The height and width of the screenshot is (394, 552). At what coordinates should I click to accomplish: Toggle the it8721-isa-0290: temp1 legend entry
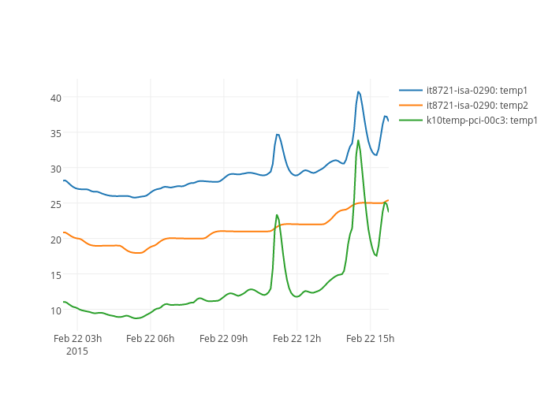(476, 91)
